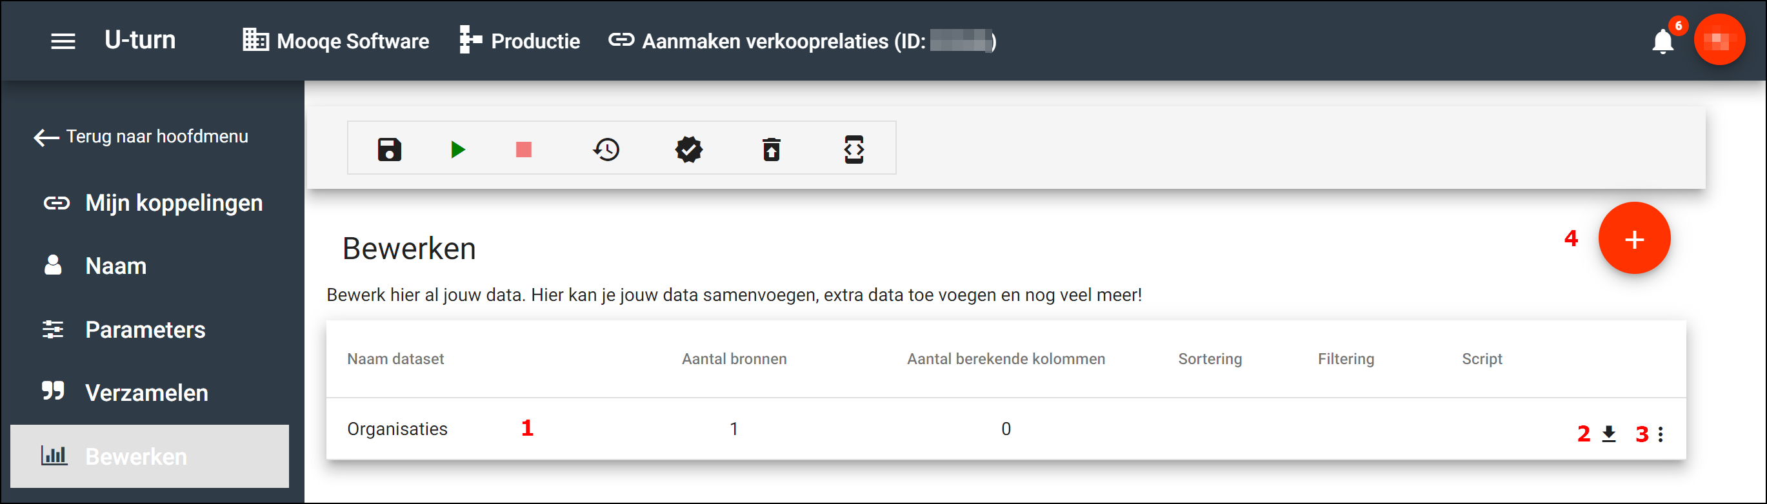Click the code brackets script icon
The image size is (1767, 504).
[854, 150]
